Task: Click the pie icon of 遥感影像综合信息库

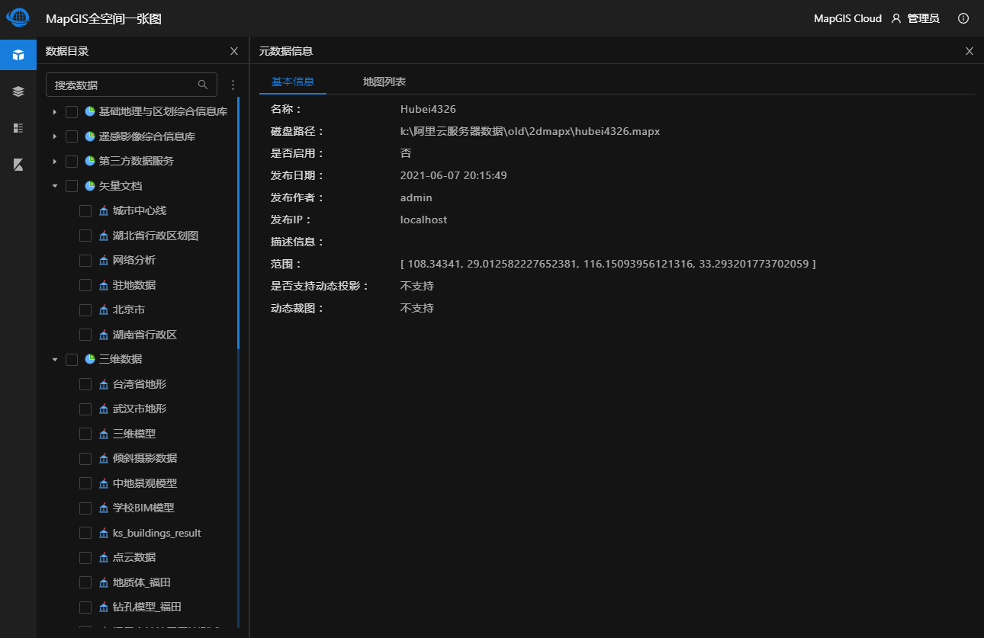Action: pos(90,136)
